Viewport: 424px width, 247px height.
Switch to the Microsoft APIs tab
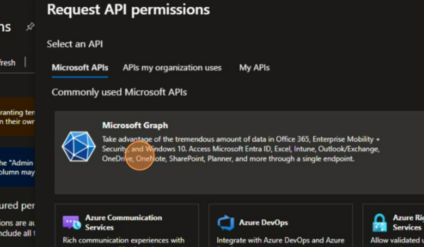pos(80,68)
